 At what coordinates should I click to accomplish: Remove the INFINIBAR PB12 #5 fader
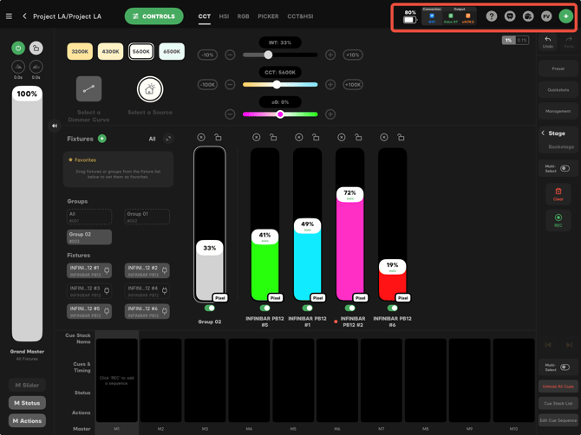[x=256, y=138]
